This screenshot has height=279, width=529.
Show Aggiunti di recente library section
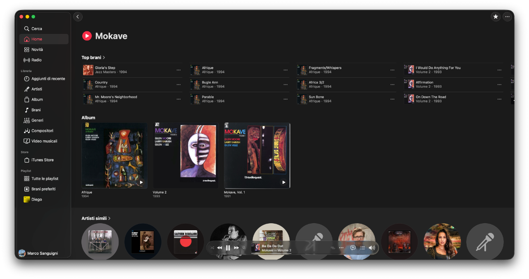tap(44, 79)
